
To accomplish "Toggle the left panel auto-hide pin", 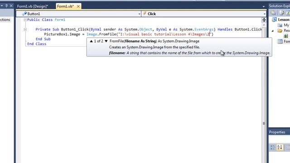I will coord(6,6).
